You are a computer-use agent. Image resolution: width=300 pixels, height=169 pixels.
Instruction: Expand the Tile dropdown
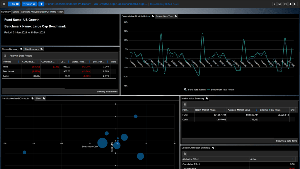(14, 4)
